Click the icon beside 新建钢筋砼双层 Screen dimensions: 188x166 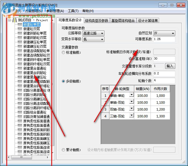click(x=20, y=38)
